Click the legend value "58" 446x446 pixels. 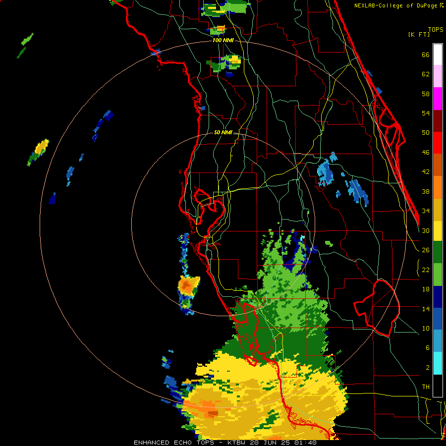click(426, 94)
